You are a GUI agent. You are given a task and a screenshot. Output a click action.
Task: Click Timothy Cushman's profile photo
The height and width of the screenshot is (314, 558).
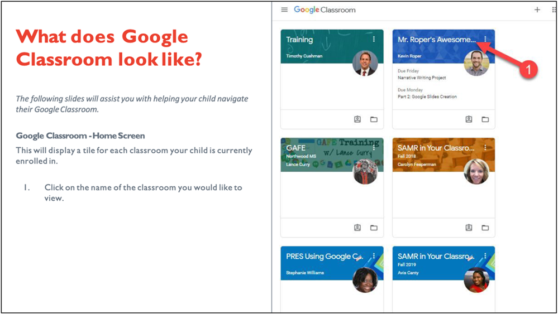click(365, 63)
